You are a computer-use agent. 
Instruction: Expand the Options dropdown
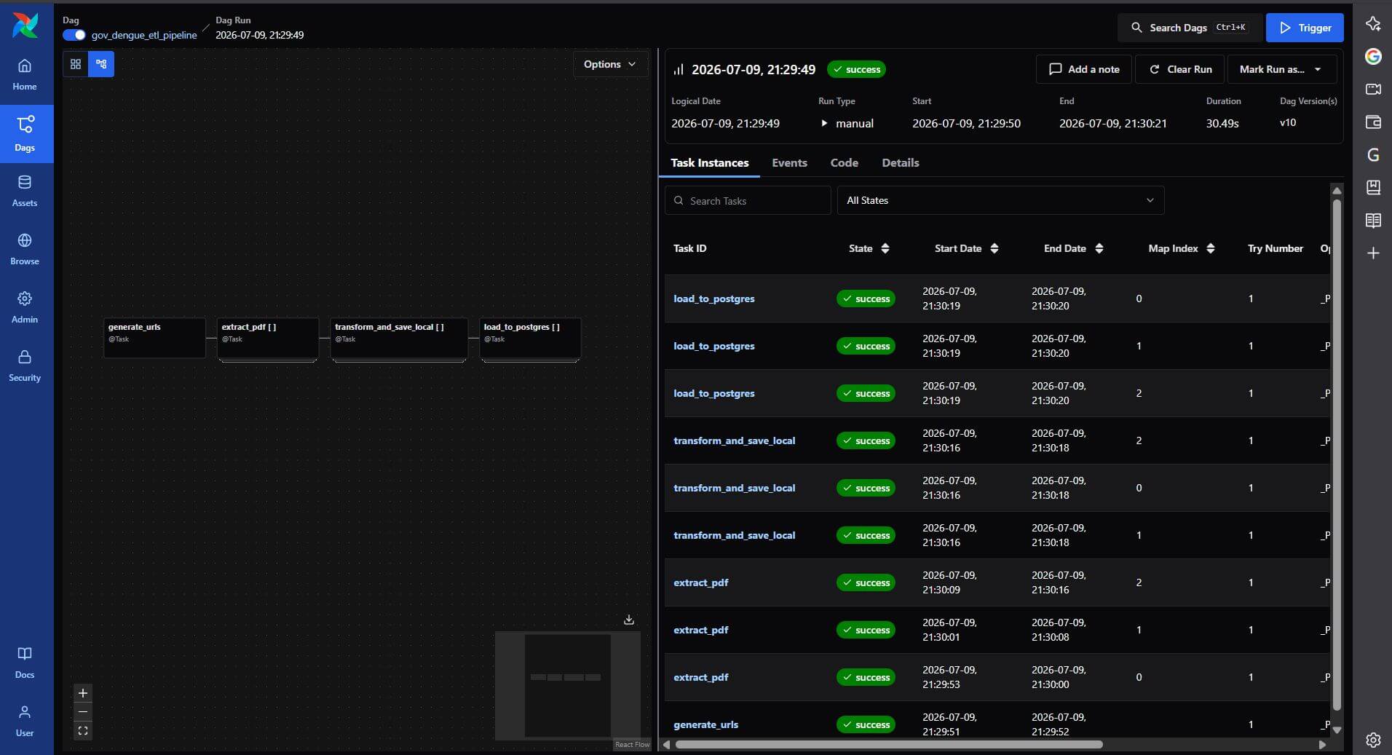(x=610, y=64)
